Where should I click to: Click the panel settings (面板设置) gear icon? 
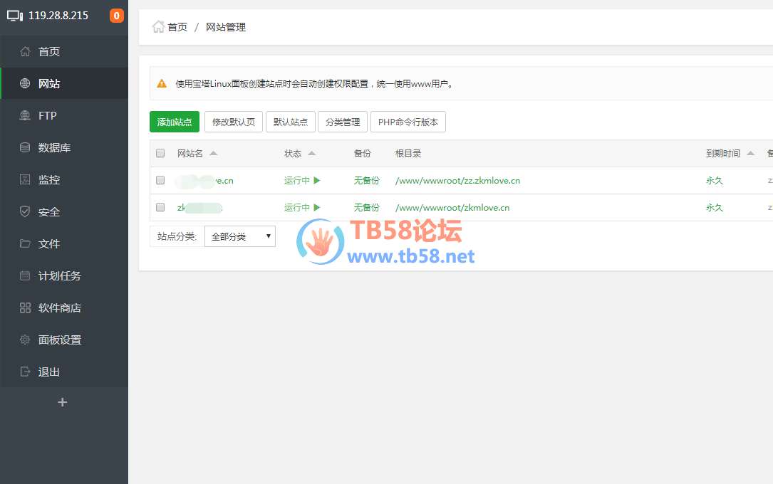(x=26, y=340)
